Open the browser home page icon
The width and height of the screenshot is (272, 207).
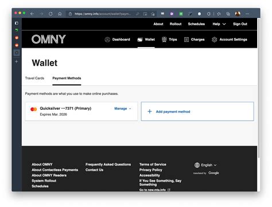60,14
